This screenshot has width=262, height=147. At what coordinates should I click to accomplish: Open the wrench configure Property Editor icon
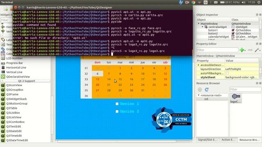[x=257, y=50]
